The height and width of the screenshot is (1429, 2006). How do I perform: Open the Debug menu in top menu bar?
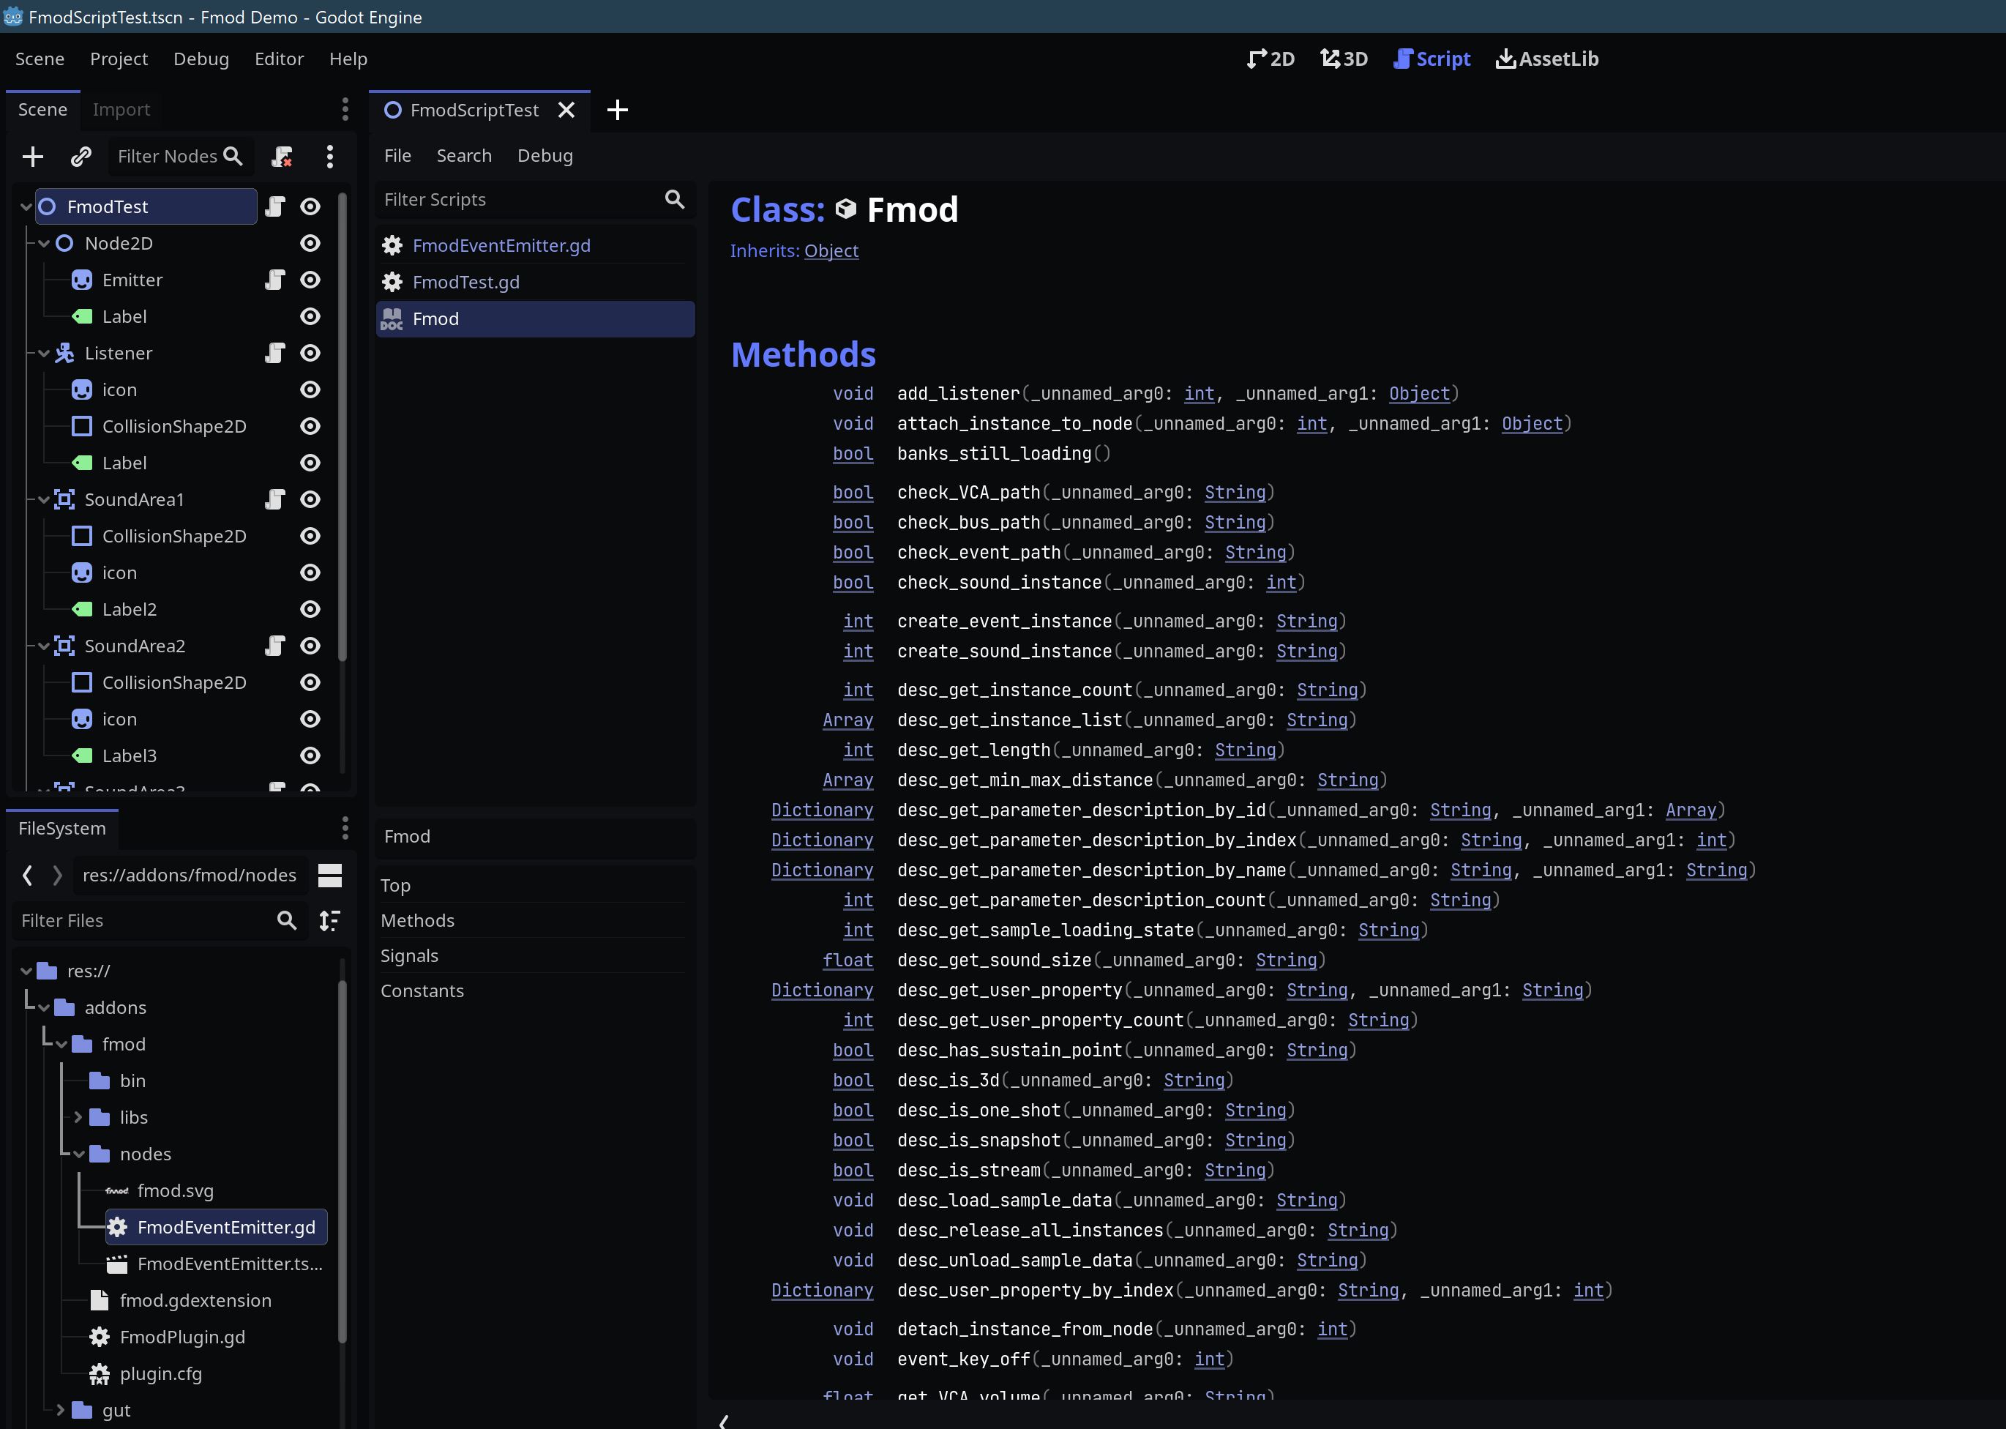201,59
